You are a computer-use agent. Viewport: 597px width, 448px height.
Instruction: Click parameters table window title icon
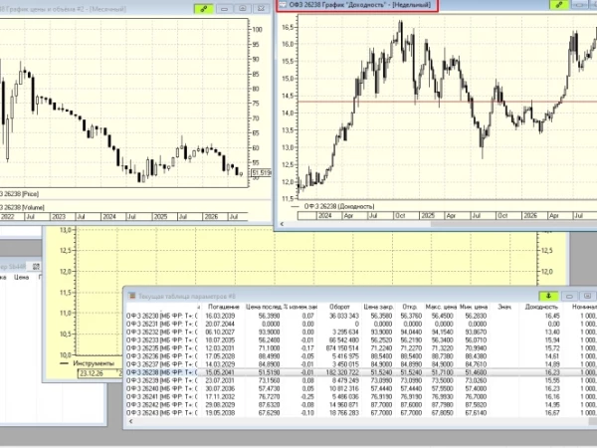[132, 296]
